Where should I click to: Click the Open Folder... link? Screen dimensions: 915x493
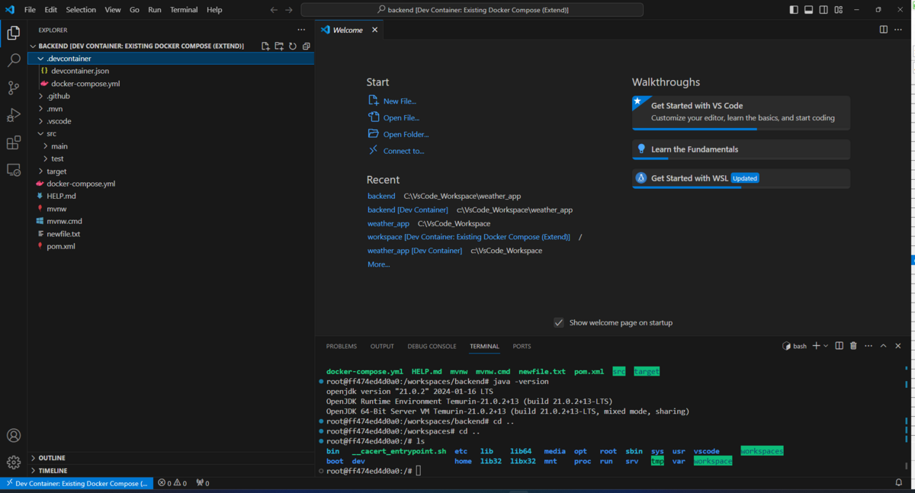coord(406,135)
